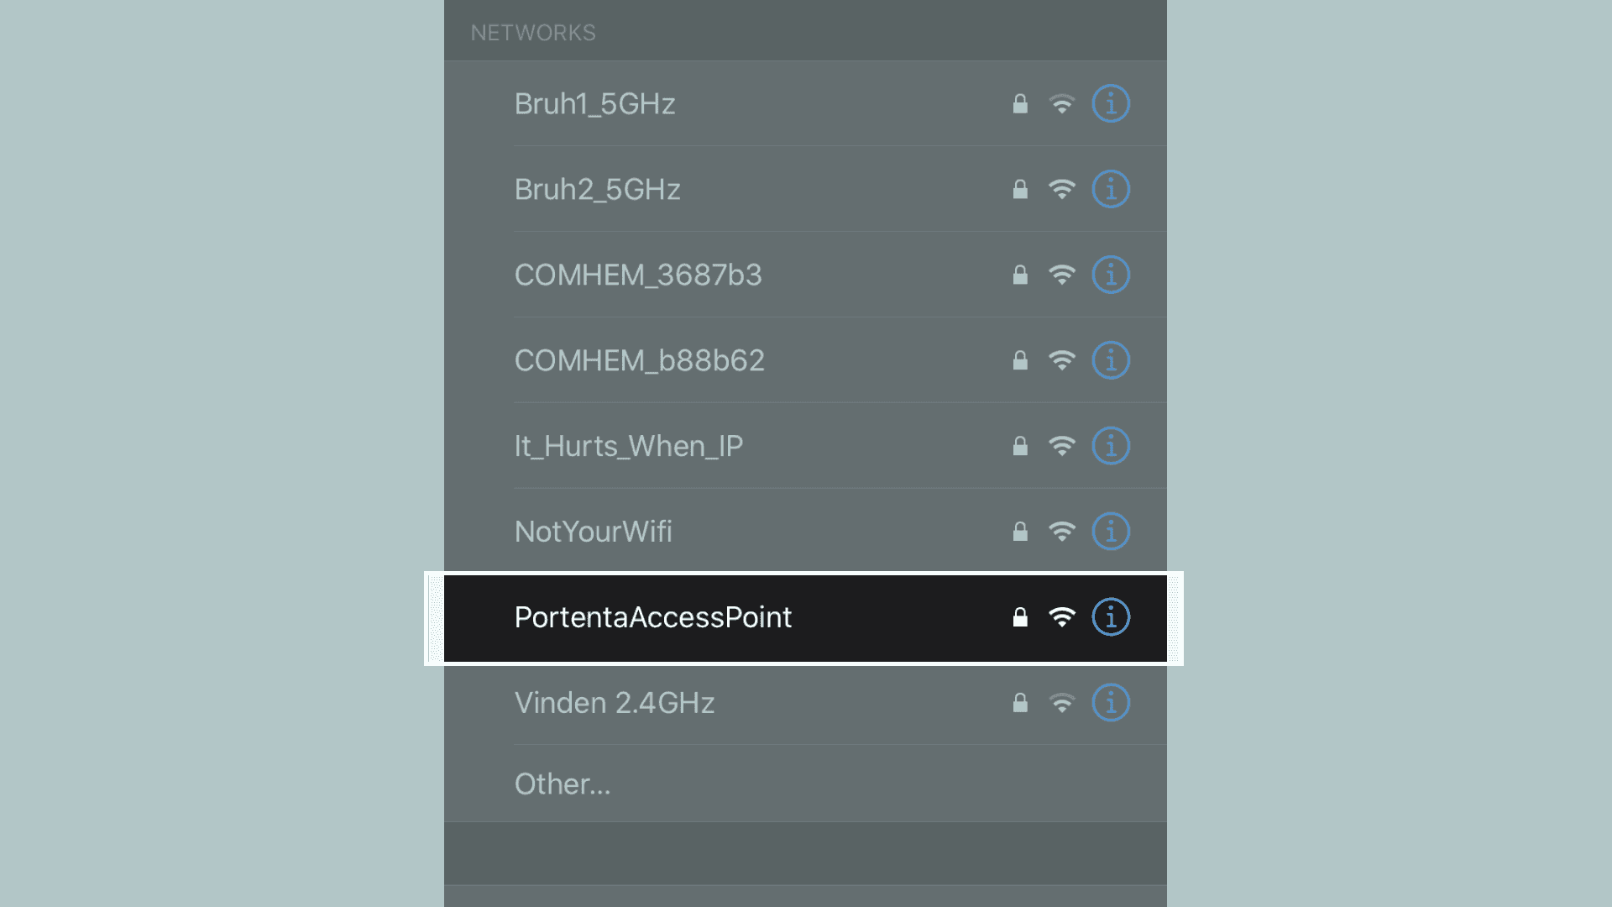Join the Vinden 2.4GHz network
Screen dimensions: 1612x907
click(614, 703)
